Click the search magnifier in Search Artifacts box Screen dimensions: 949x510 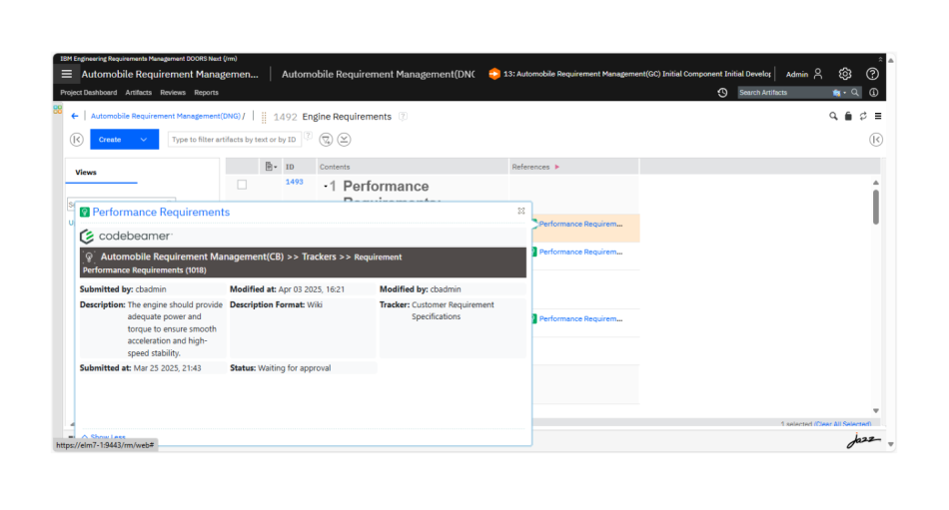click(x=855, y=93)
